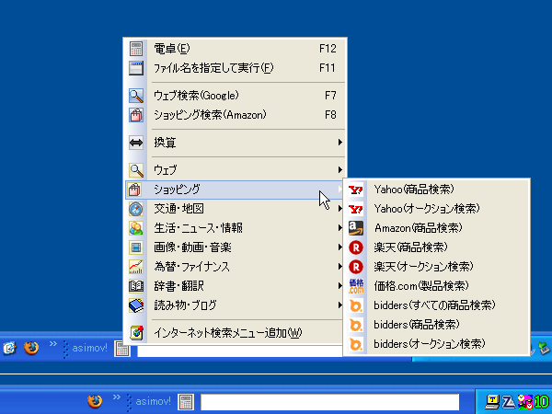Click the lower asimov! search input field
This screenshot has height=414, width=552.
click(330, 402)
